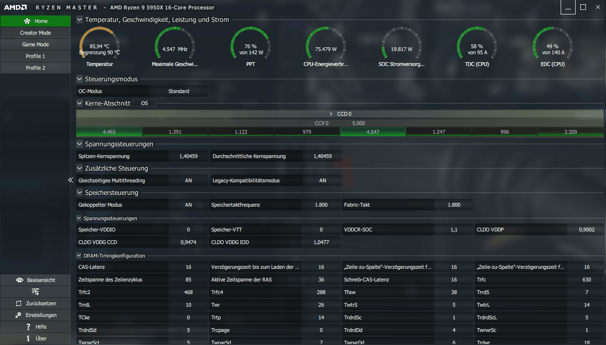Click OC-Modus Standard value

(x=179, y=91)
